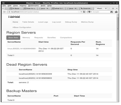Click the 'Num. Regions' column header

100,43
